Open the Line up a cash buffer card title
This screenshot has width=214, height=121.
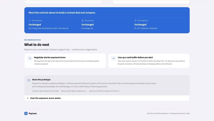(135, 57)
